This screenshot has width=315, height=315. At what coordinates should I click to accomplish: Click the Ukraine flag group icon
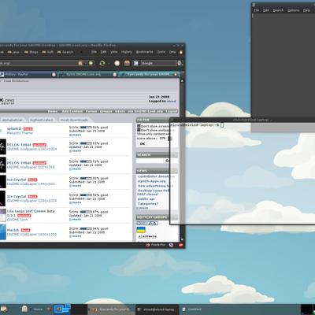point(141,230)
